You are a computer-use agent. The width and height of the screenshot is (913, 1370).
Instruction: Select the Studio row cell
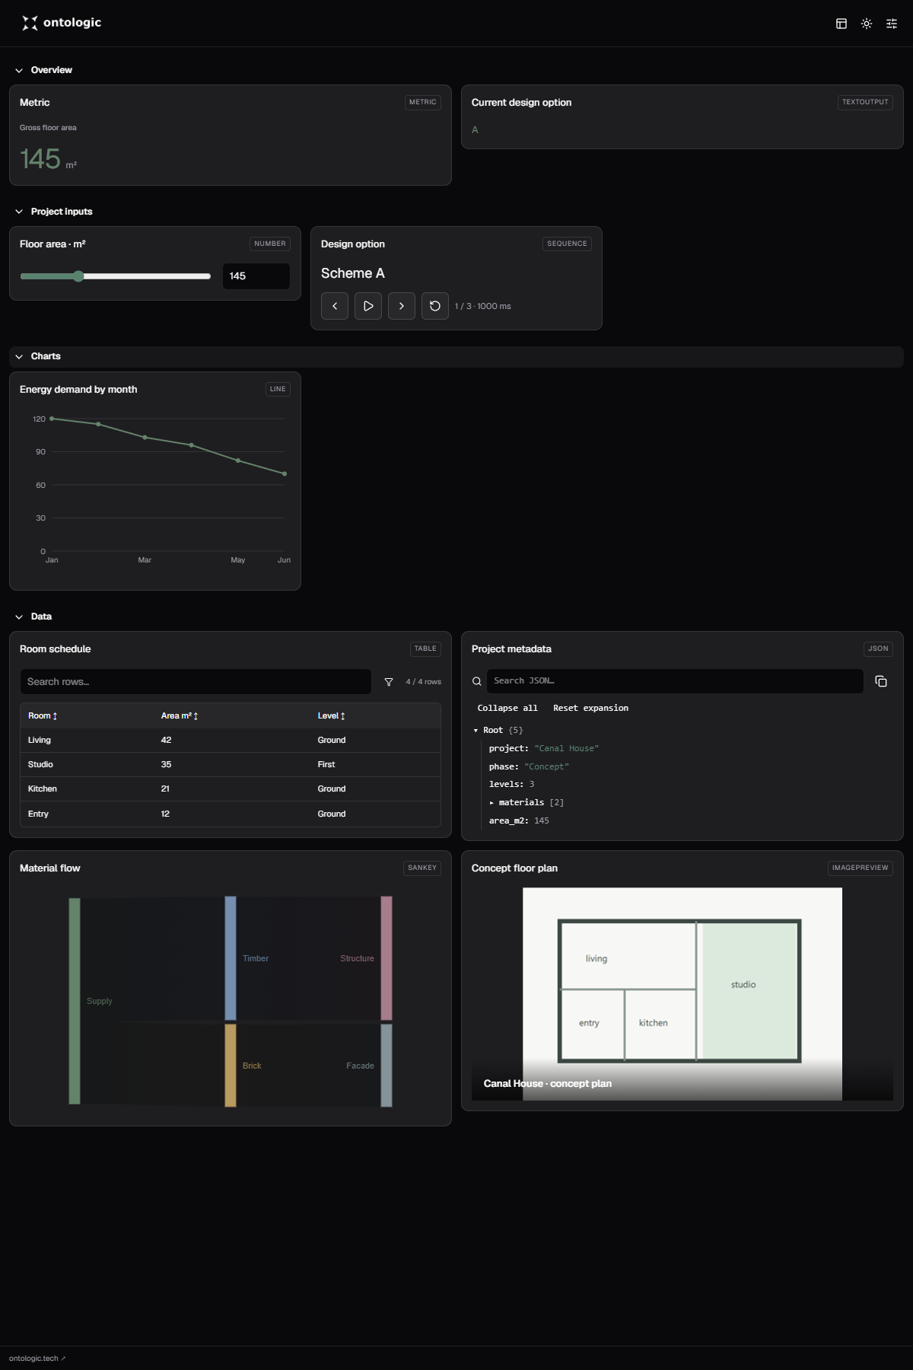pos(40,765)
